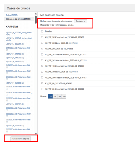Select all rows via Nombre header checkbox

42,31
